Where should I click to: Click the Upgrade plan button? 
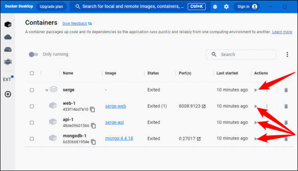point(51,7)
